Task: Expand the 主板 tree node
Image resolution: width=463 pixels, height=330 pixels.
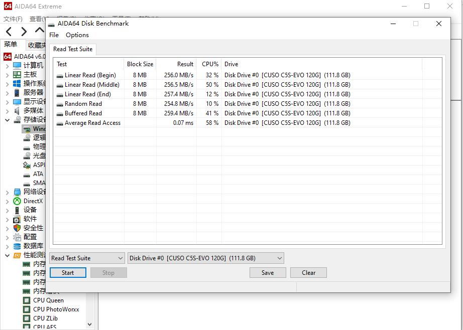Action: pos(8,75)
